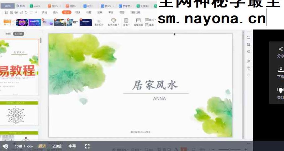This screenshot has height=151, width=284.
Task: Click the WPS home tab
Action: click(8, 6)
